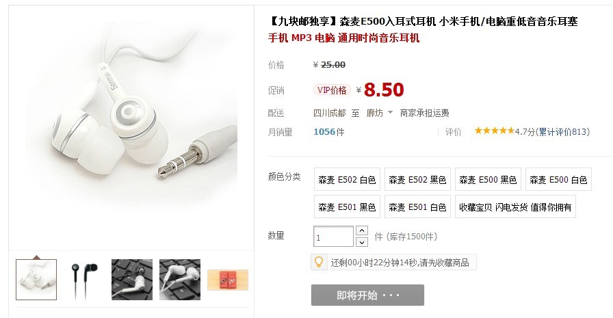Open the red packaging box thumbnail
The width and height of the screenshot is (613, 318).
click(228, 280)
